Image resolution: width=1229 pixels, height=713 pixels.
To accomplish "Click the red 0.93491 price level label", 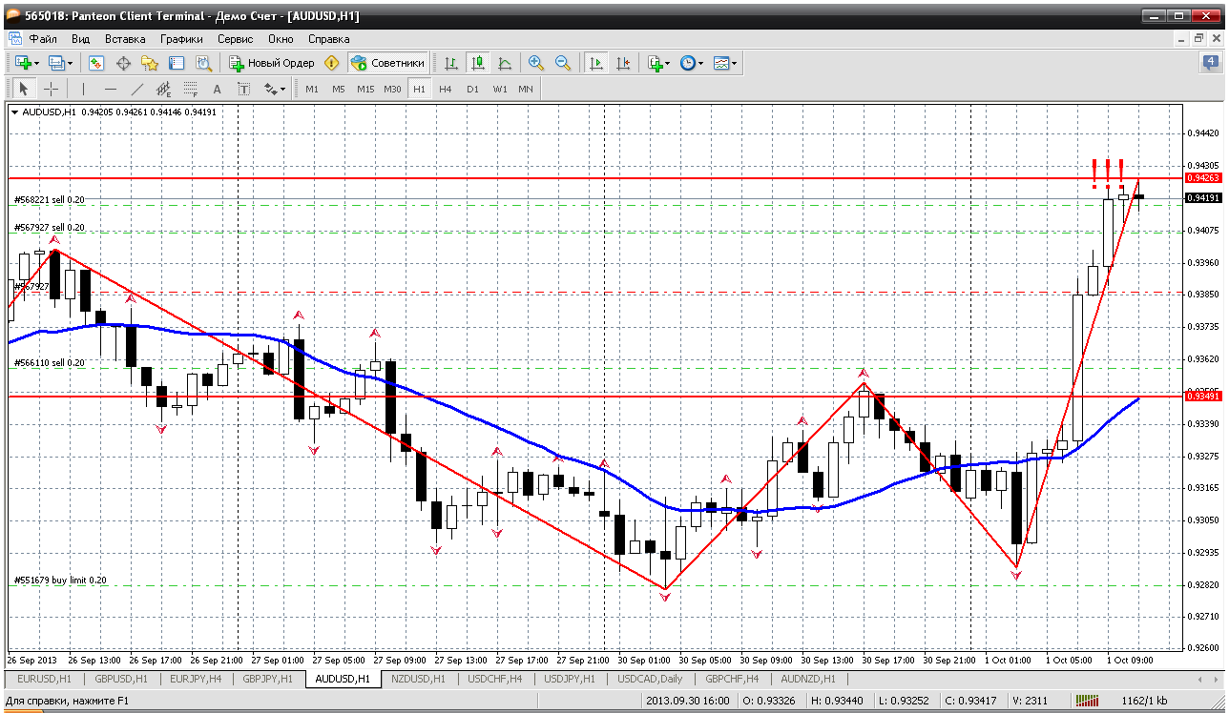I will pyautogui.click(x=1202, y=396).
